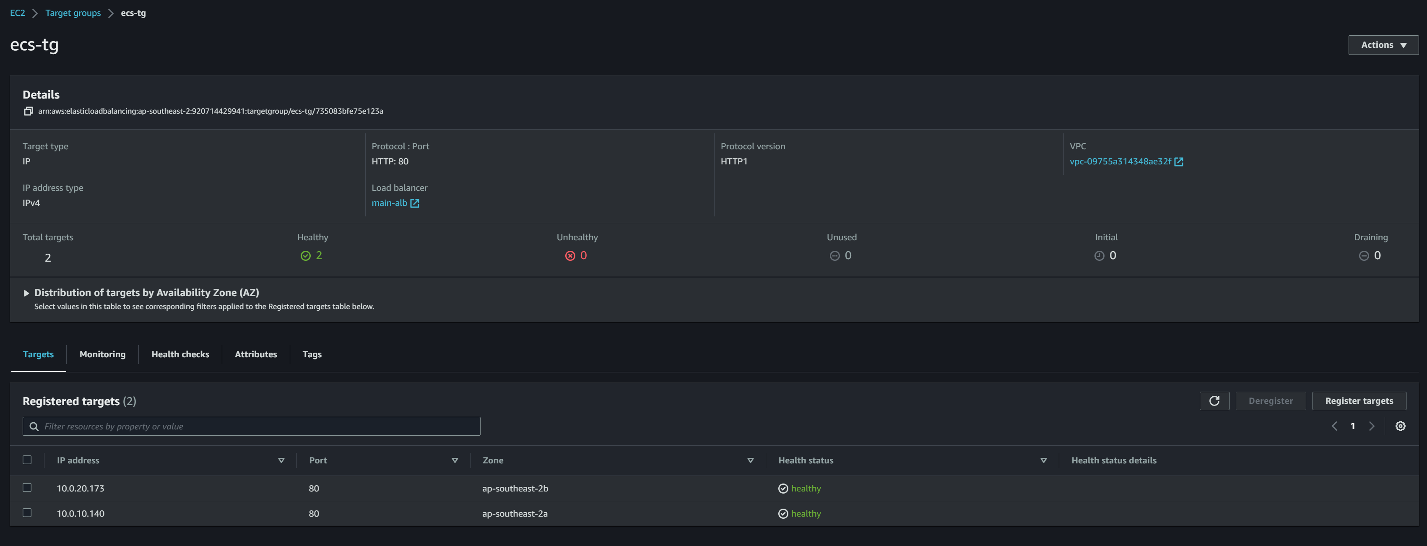The image size is (1427, 546).
Task: Open table preferences gear icon
Action: (1400, 426)
